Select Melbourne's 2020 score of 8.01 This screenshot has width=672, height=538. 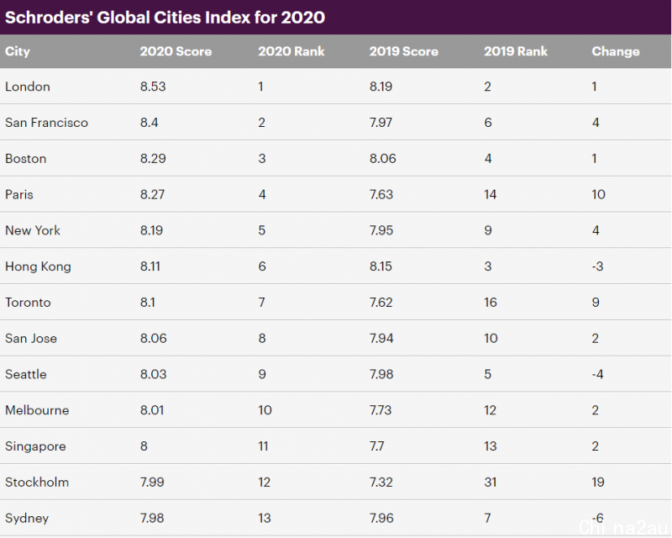[x=152, y=410]
